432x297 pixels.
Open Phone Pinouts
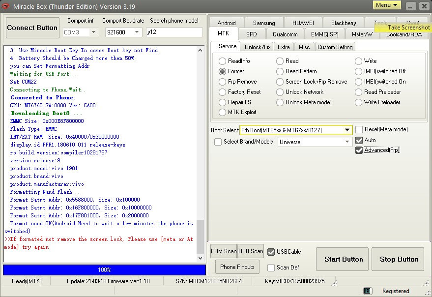(237, 267)
